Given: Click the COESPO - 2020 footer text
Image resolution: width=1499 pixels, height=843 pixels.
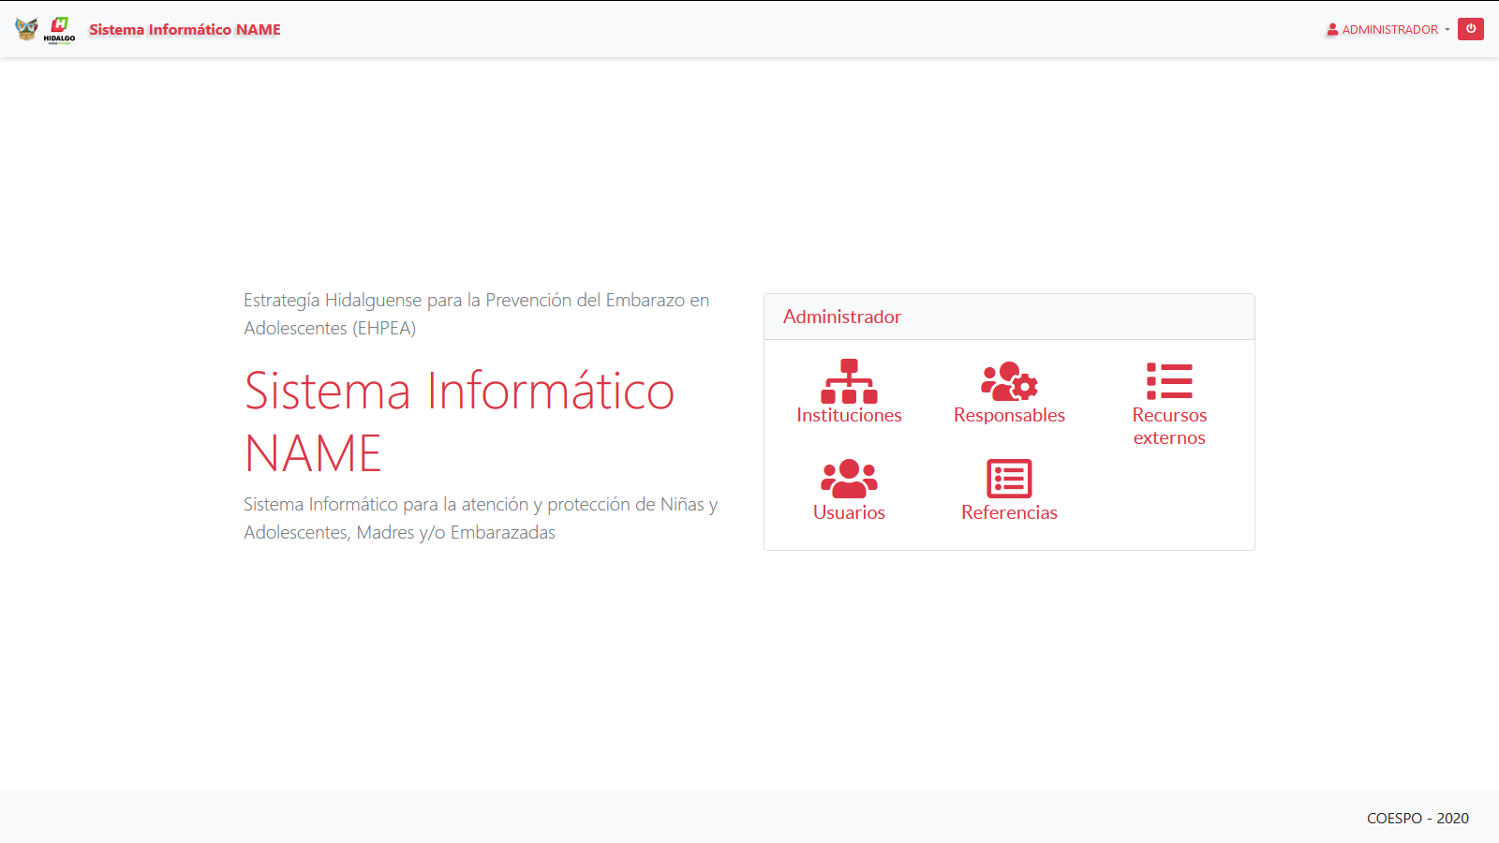Looking at the screenshot, I should tap(1417, 819).
